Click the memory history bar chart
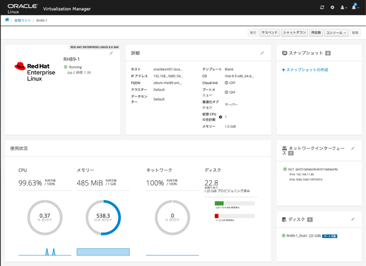Screen dimensions: 366x266 (103, 252)
